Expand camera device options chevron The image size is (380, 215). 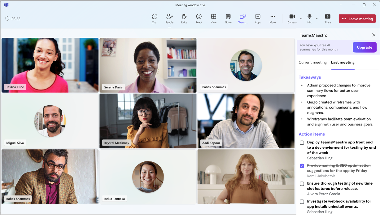301,19
